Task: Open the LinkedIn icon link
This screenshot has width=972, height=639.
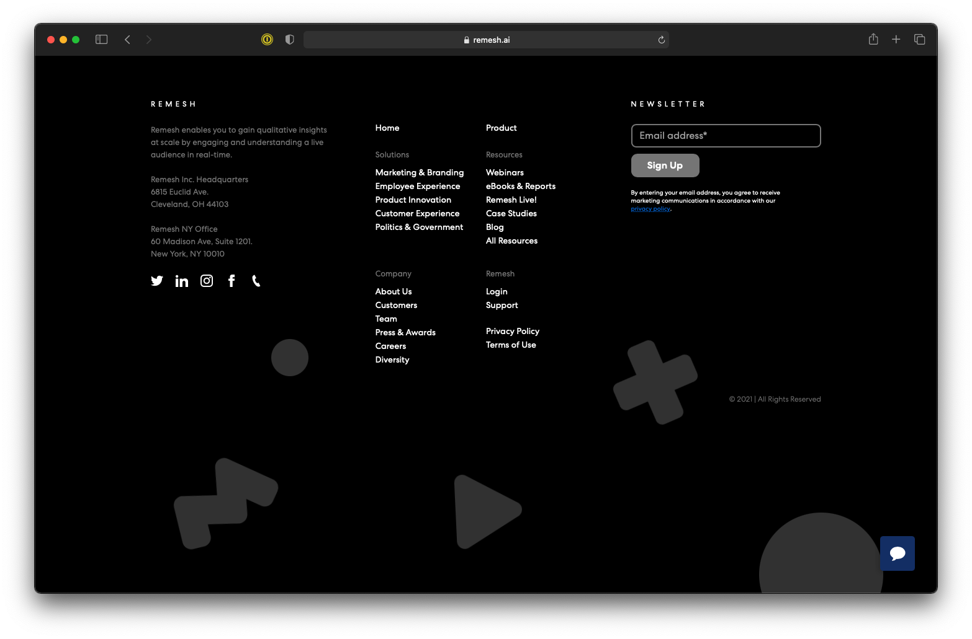Action: [x=182, y=281]
